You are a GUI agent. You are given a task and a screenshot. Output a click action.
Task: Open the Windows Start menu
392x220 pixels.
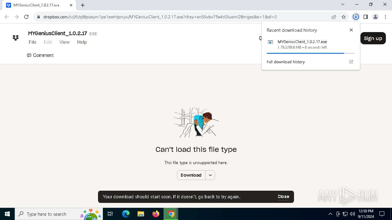pos(7,214)
